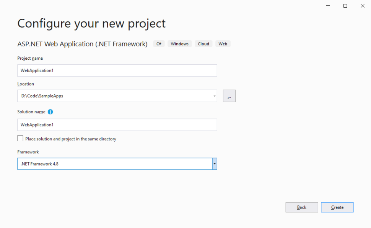The width and height of the screenshot is (371, 228).
Task: Enable "Place solution and project in the same directory"
Action: point(20,138)
